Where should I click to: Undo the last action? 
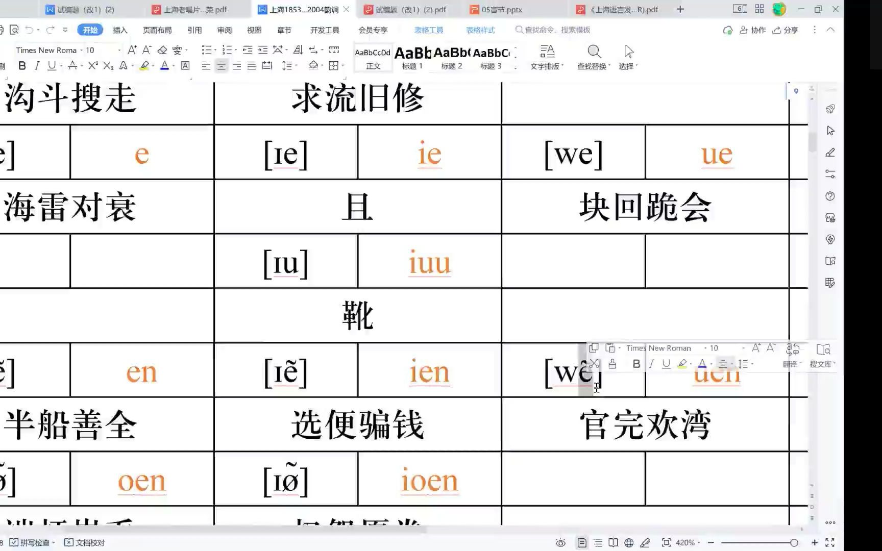tap(30, 30)
